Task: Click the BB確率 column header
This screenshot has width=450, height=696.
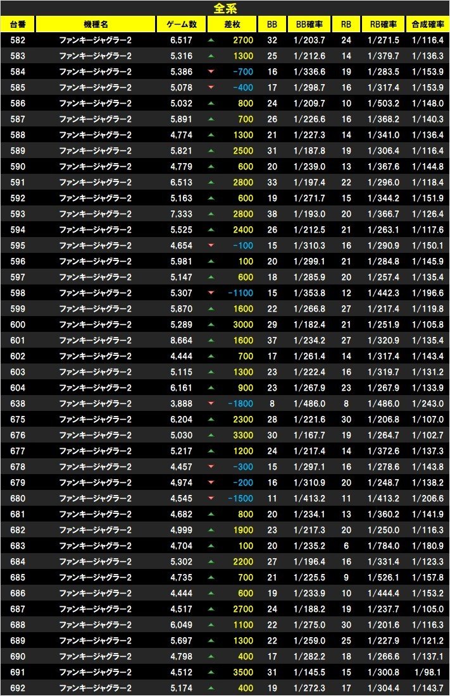Action: tap(309, 25)
